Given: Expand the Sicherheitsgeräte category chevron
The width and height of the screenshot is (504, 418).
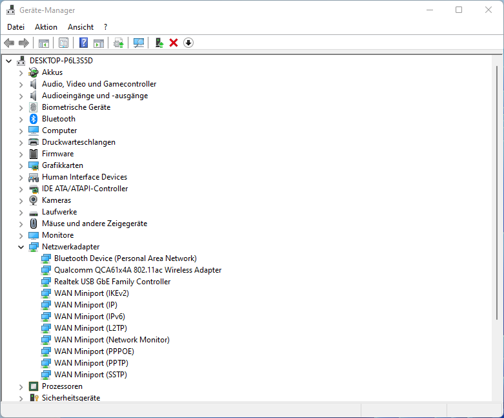Looking at the screenshot, I should pos(21,399).
